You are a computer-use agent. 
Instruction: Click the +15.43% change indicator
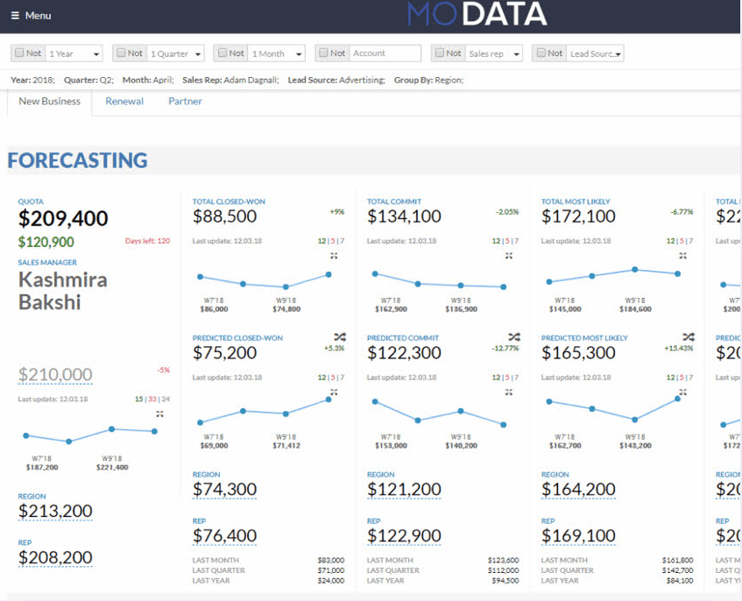pos(679,349)
